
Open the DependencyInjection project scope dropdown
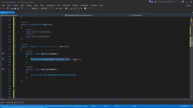(x=32, y=15)
